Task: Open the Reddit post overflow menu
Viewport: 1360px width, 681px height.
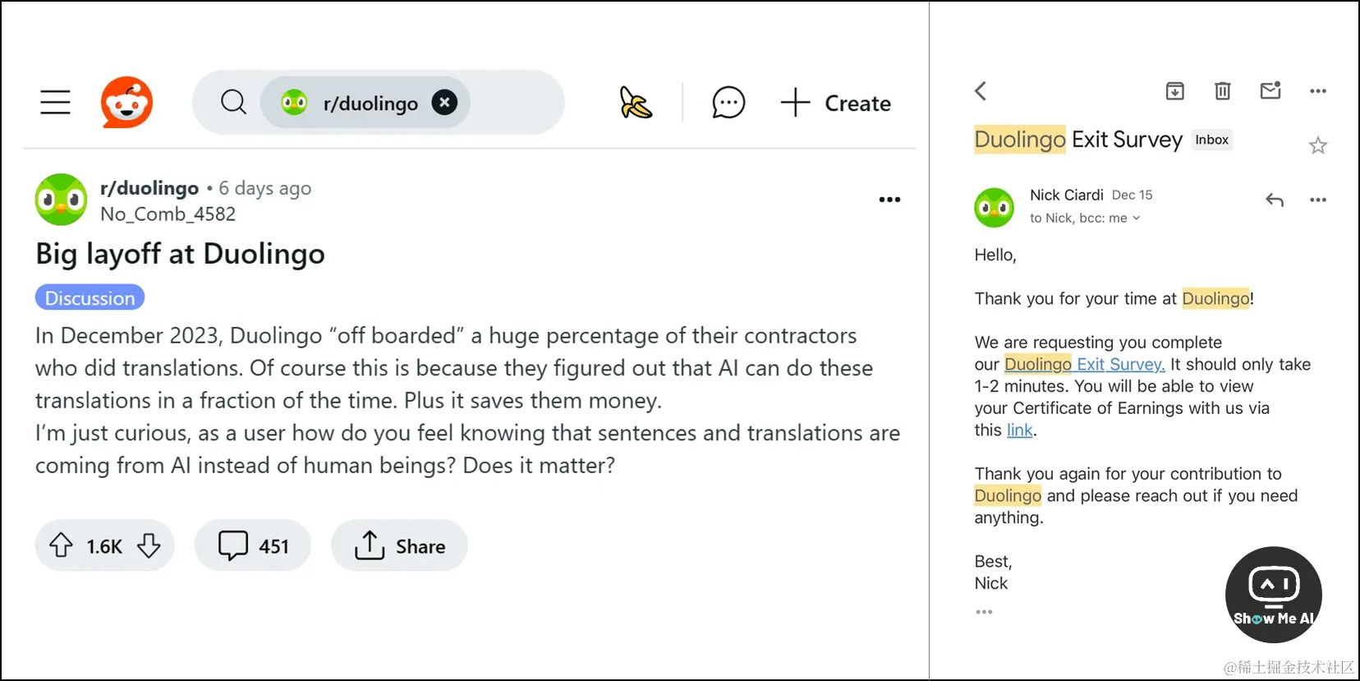Action: (889, 200)
